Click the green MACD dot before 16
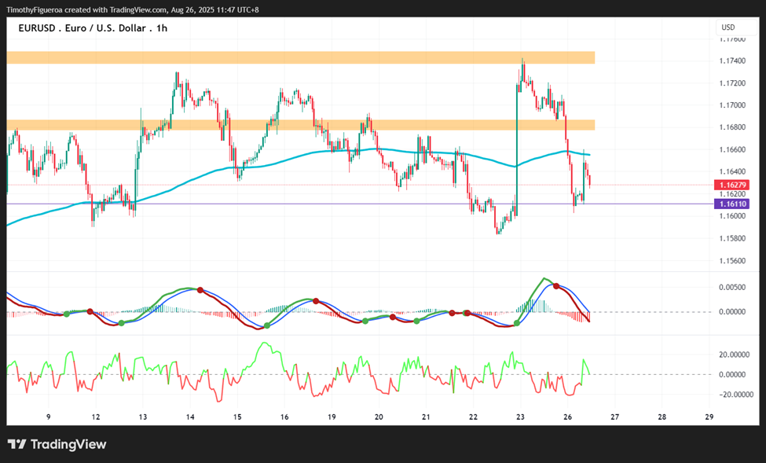The width and height of the screenshot is (766, 463). pyautogui.click(x=267, y=325)
